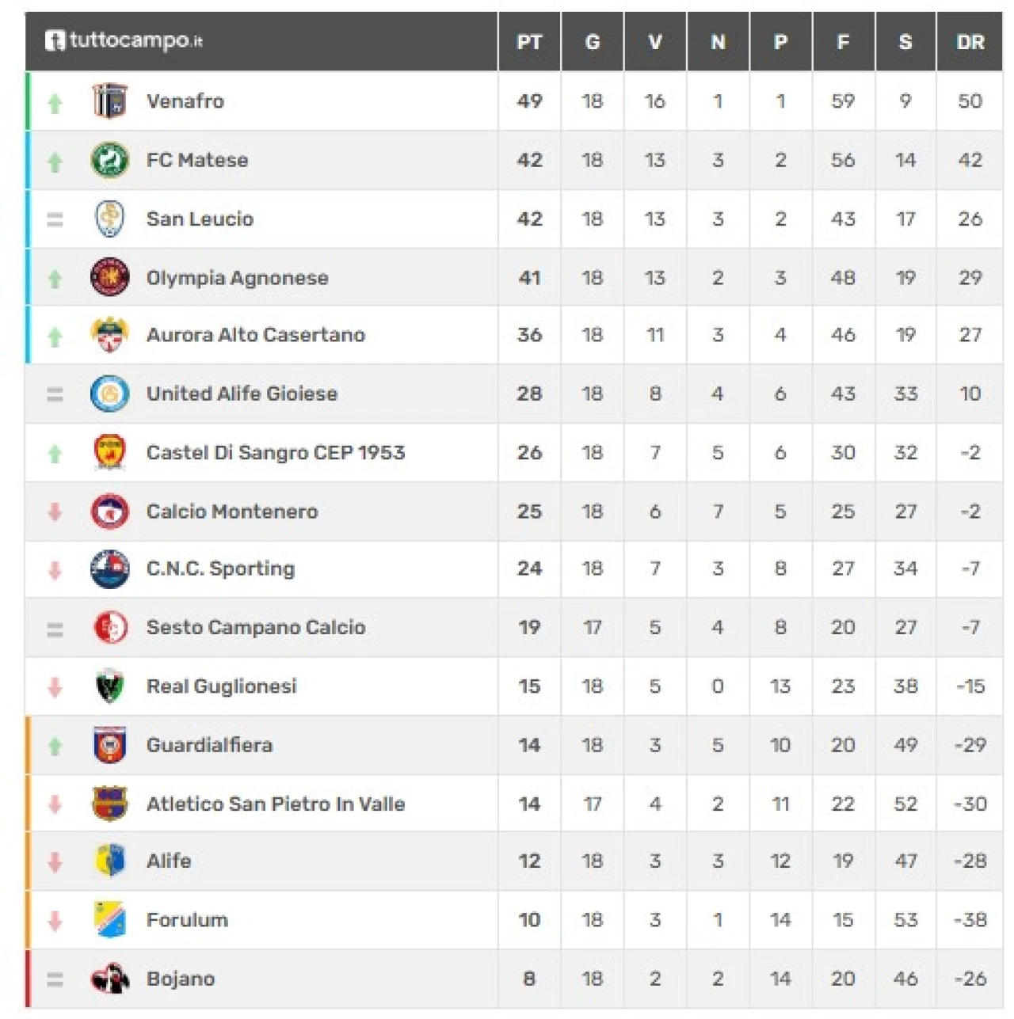The height and width of the screenshot is (1019, 1014).
Task: Open Castel Di Sangro CEP 1953 link
Action: (275, 453)
